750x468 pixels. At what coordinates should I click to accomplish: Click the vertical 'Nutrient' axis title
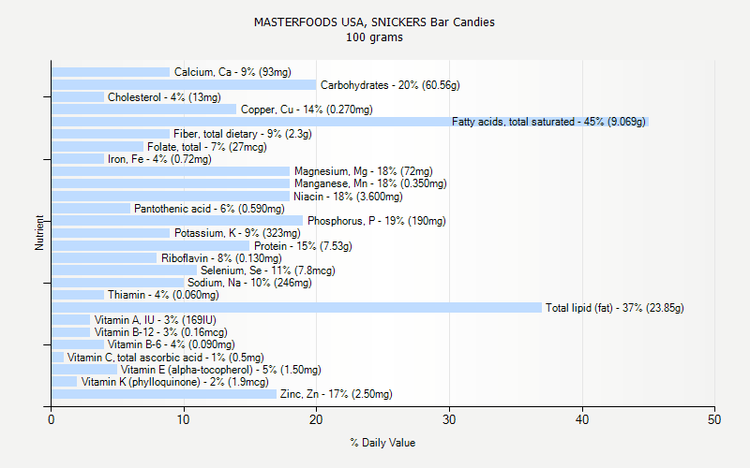[x=39, y=233]
